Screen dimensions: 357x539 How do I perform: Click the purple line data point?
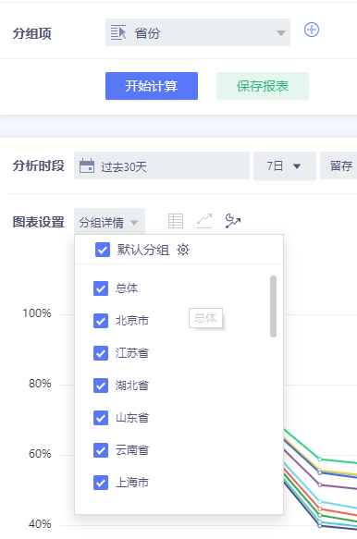pos(319,484)
